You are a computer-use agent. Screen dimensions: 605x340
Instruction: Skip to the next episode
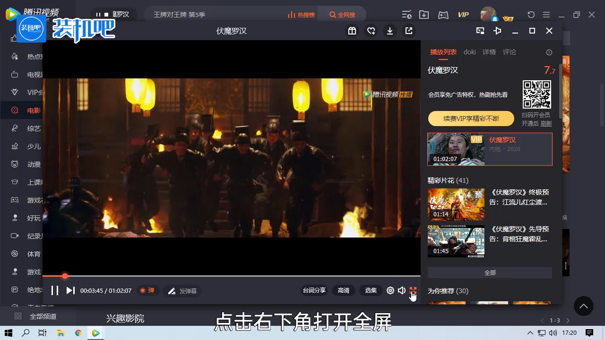(x=70, y=290)
